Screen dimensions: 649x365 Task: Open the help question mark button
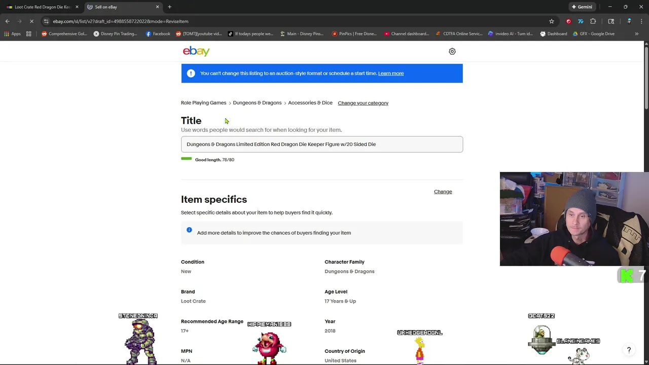click(629, 350)
